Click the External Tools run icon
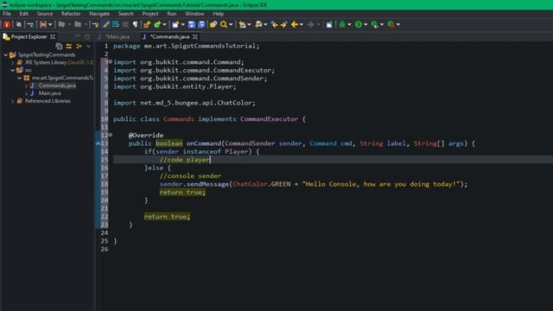553x311 pixels. 391,24
